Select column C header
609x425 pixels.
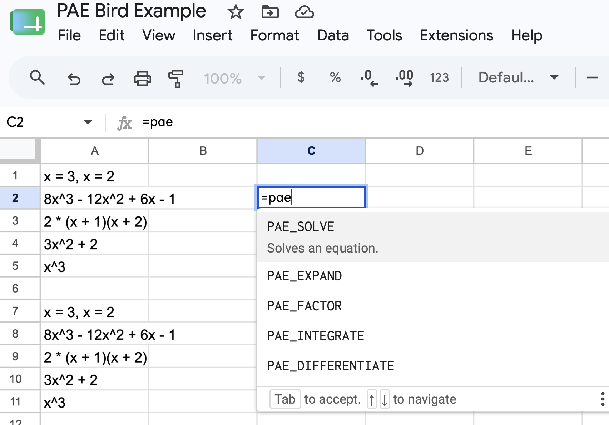311,151
